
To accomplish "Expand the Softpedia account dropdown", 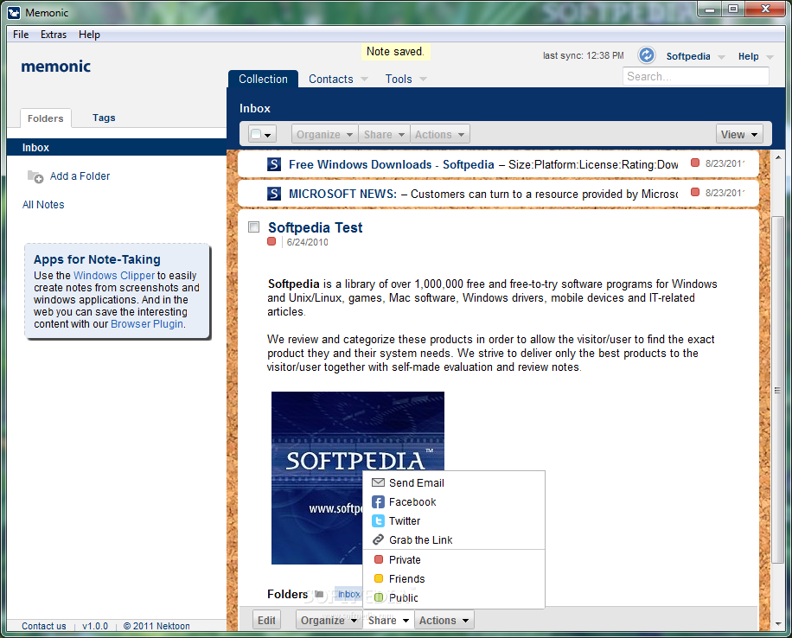I will click(x=721, y=56).
